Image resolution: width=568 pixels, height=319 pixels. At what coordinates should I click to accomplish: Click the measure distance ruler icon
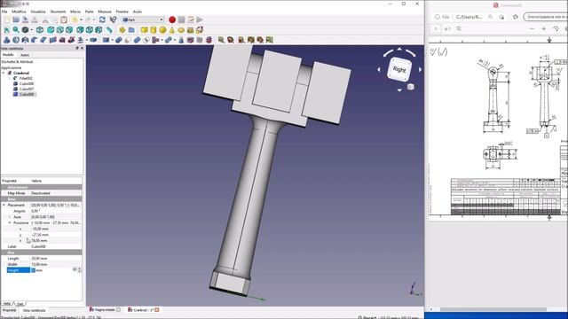(109, 30)
